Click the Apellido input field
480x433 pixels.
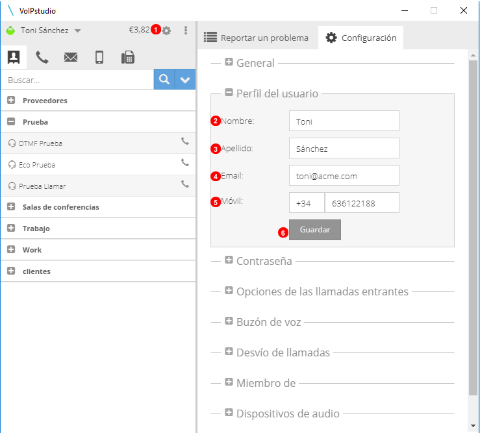344,148
